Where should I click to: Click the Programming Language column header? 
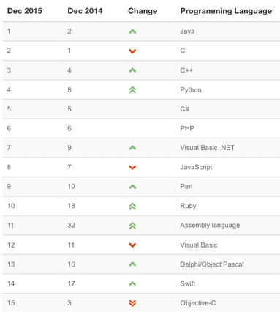226,11
